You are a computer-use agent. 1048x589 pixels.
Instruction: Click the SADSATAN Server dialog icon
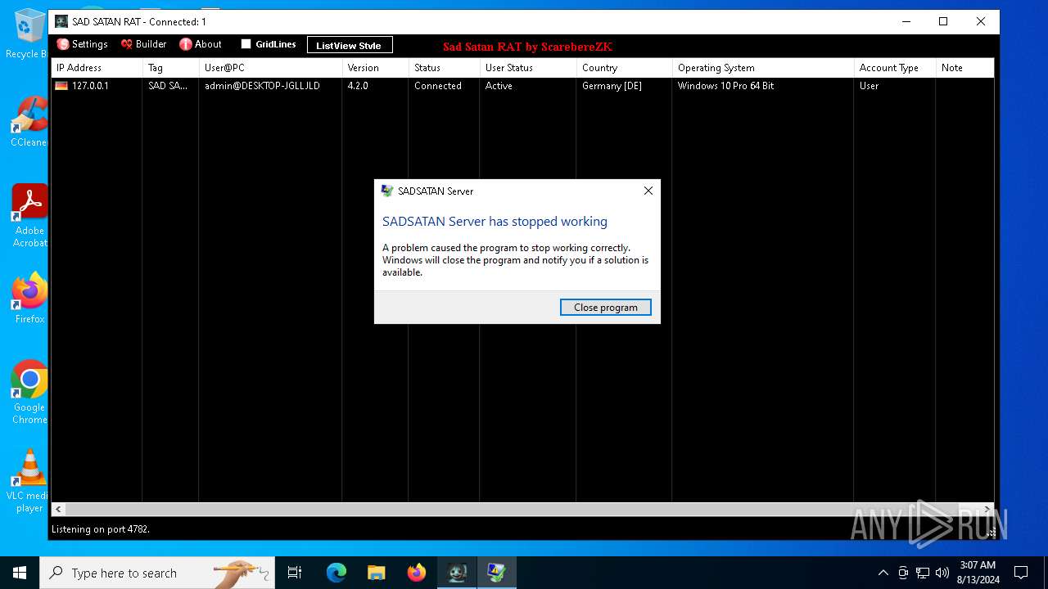click(x=387, y=191)
